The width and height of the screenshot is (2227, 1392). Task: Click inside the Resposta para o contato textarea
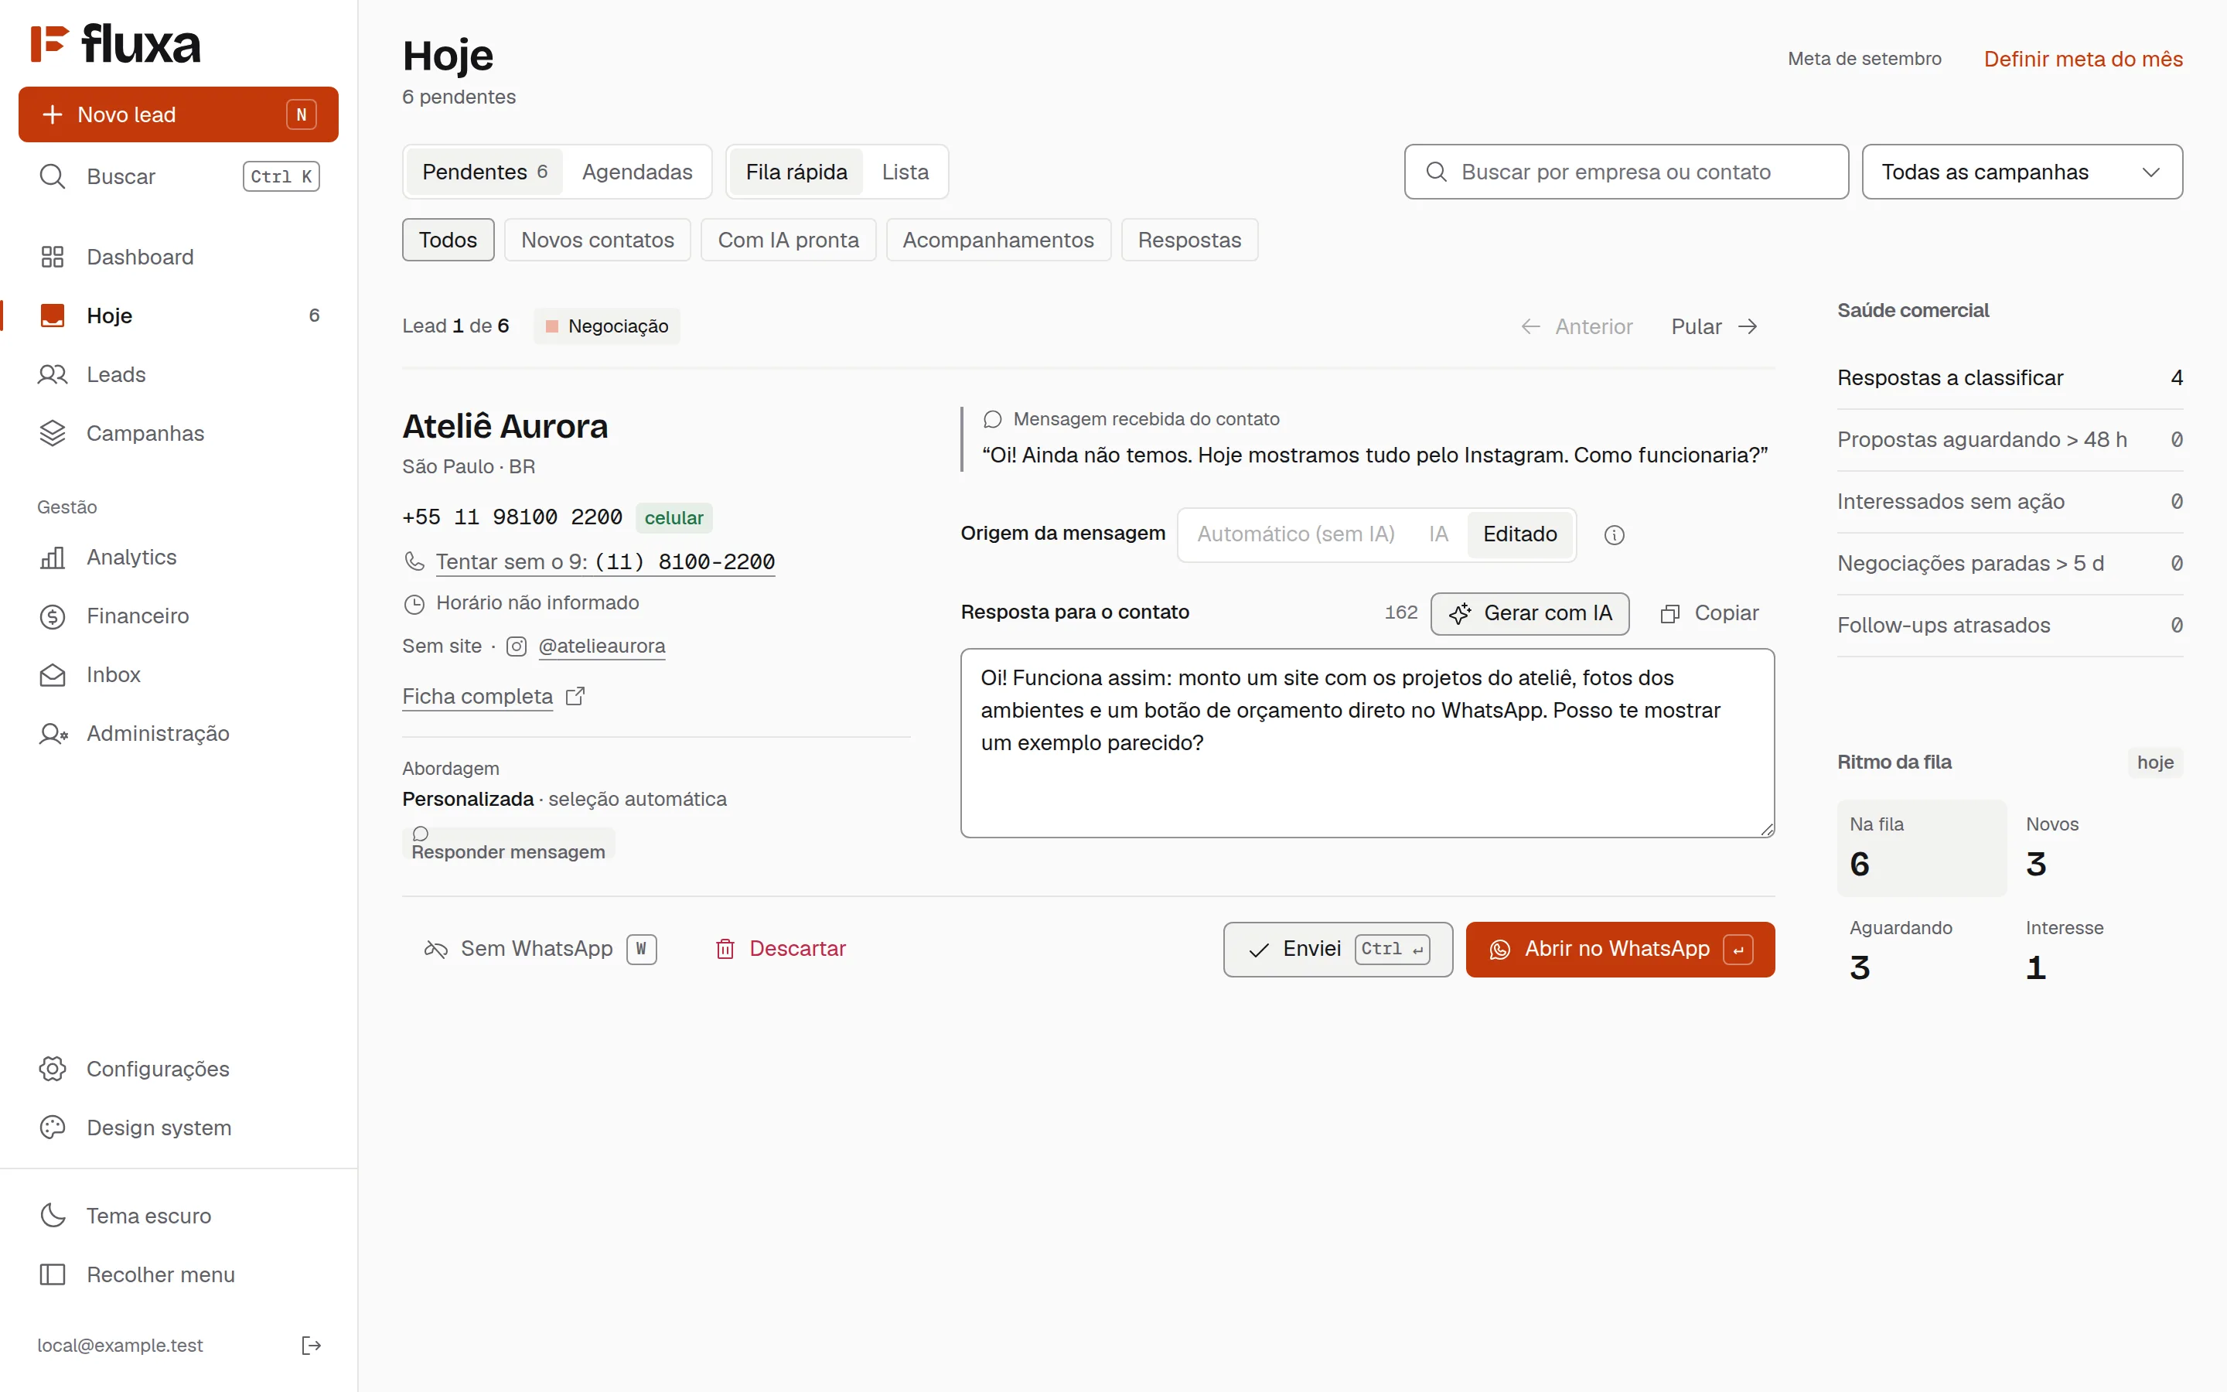1367,743
